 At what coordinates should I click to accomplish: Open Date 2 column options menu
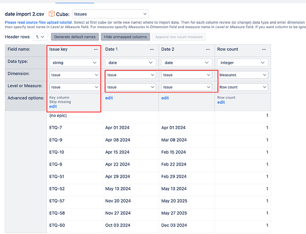(208, 49)
